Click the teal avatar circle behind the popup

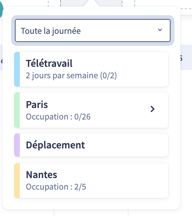1,9
